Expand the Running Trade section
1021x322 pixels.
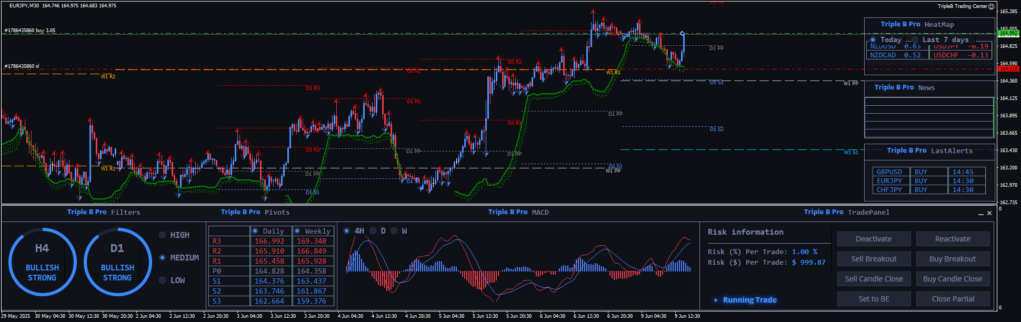coord(716,300)
